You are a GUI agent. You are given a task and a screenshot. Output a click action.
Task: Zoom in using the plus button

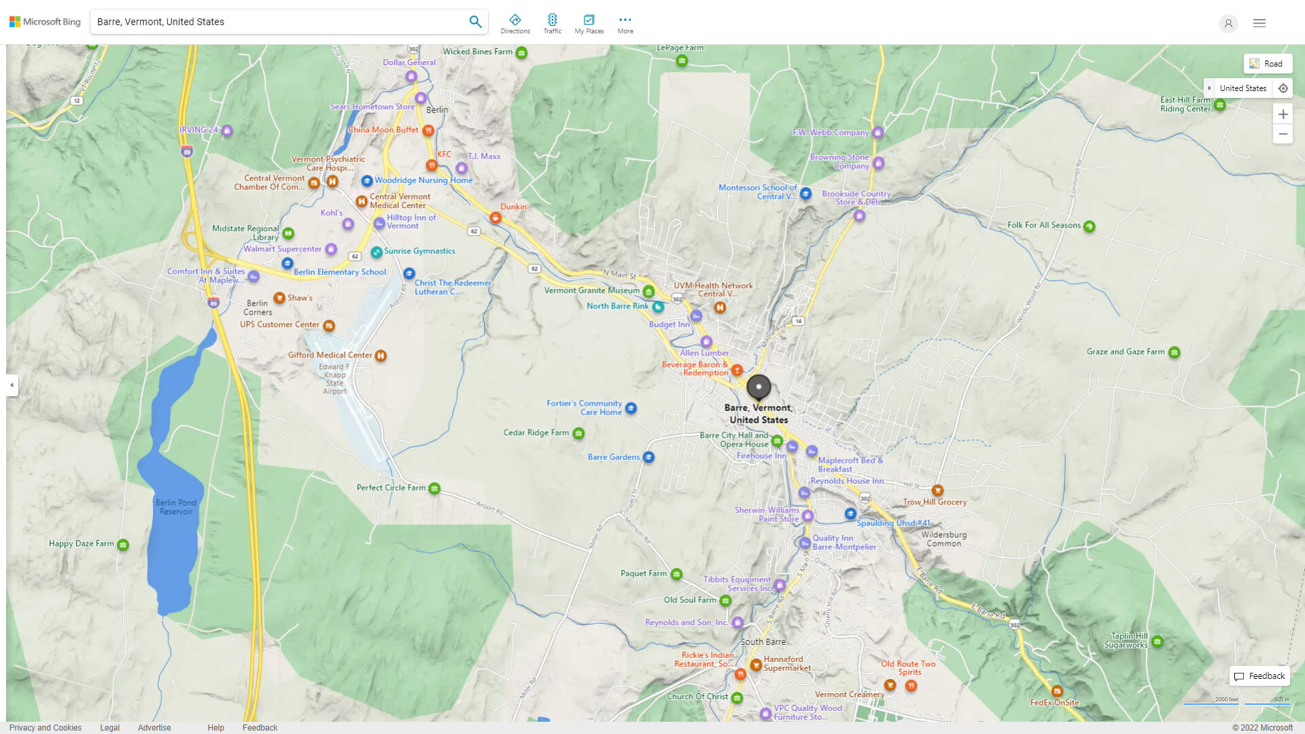(1283, 114)
